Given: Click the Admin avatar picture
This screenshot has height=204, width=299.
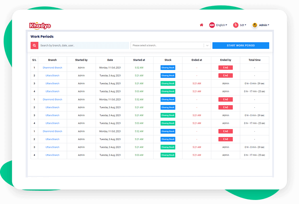Looking at the screenshot, I should pos(255,25).
